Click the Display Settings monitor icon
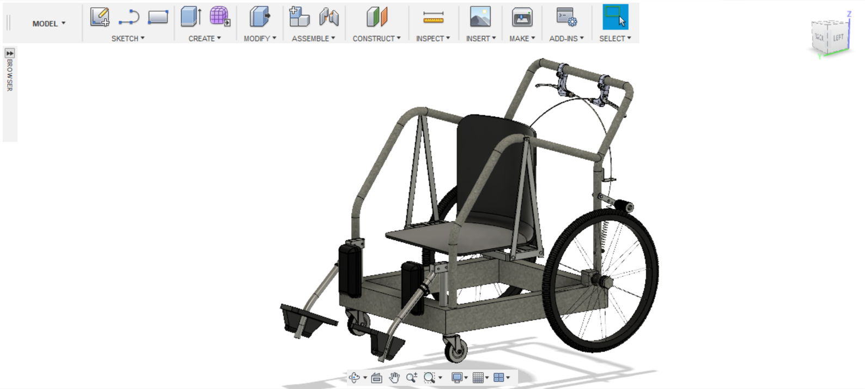 click(x=457, y=378)
